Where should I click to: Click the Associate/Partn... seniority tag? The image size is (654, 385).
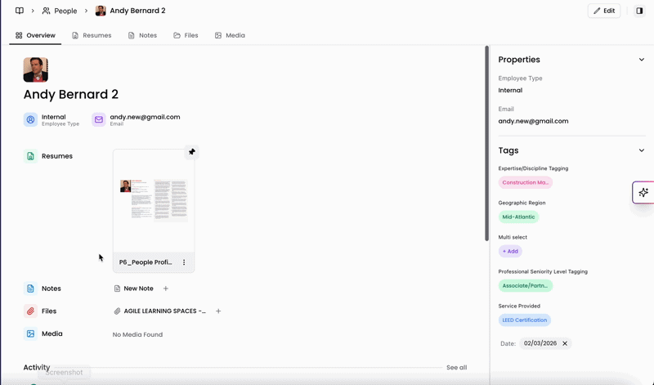click(x=526, y=286)
